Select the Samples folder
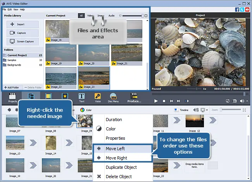 [x=23, y=60]
